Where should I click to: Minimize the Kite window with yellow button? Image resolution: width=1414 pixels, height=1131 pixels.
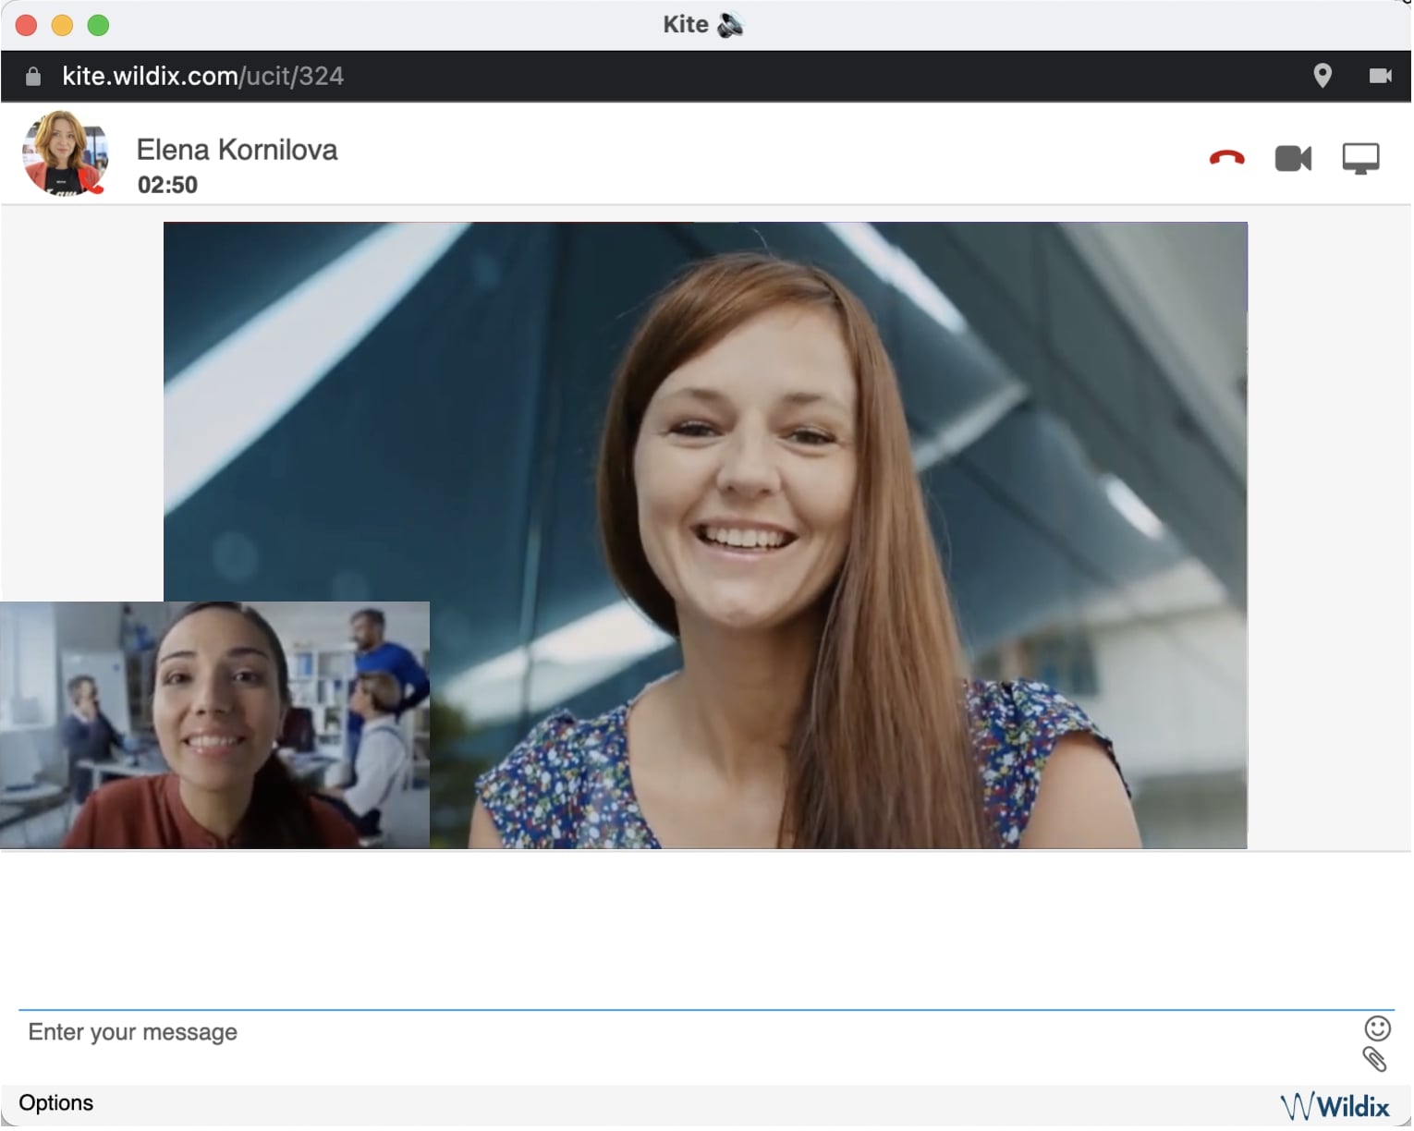[x=62, y=25]
